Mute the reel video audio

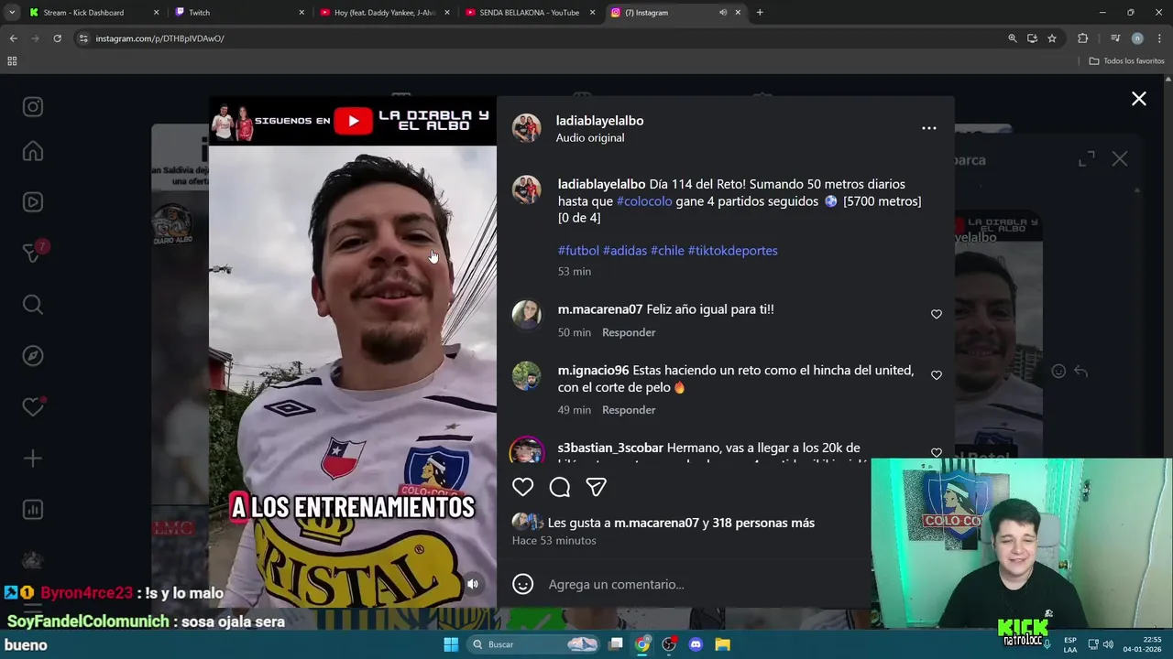tap(473, 584)
